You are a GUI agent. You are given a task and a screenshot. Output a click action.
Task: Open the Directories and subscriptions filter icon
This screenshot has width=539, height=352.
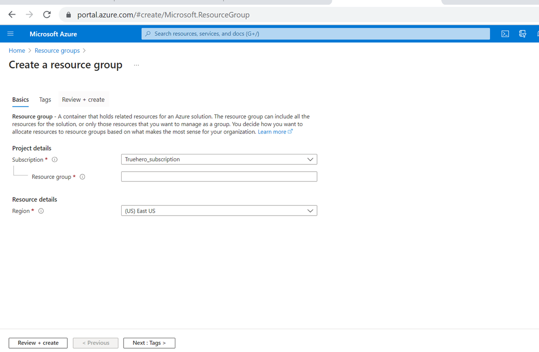click(522, 34)
